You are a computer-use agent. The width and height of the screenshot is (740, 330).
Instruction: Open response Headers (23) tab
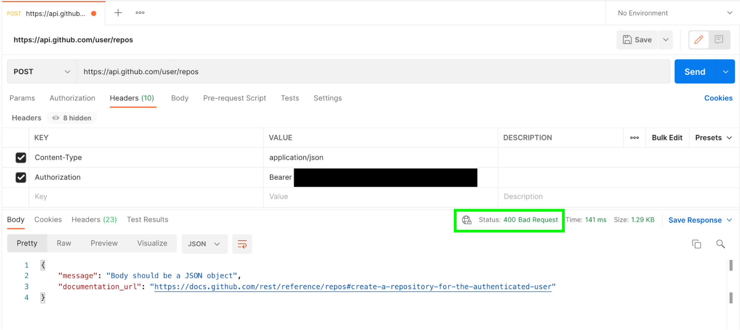pyautogui.click(x=94, y=220)
